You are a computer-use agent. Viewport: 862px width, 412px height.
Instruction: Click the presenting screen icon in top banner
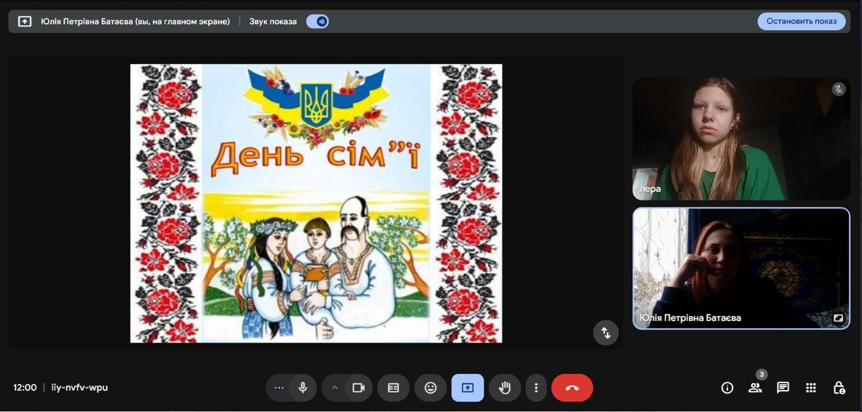pos(24,21)
